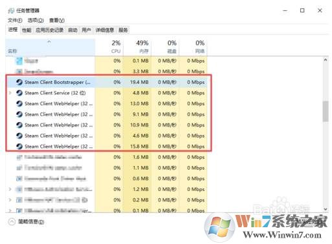Expand the blurred process using 1.2 MB
This screenshot has width=332, height=244.
click(10, 189)
